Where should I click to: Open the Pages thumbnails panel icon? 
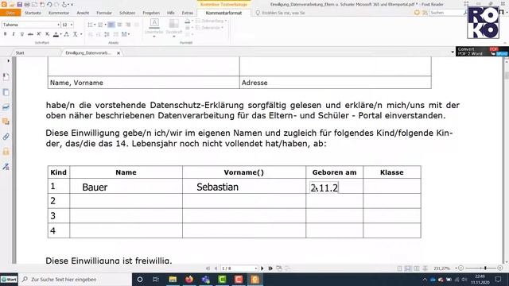(x=6, y=92)
